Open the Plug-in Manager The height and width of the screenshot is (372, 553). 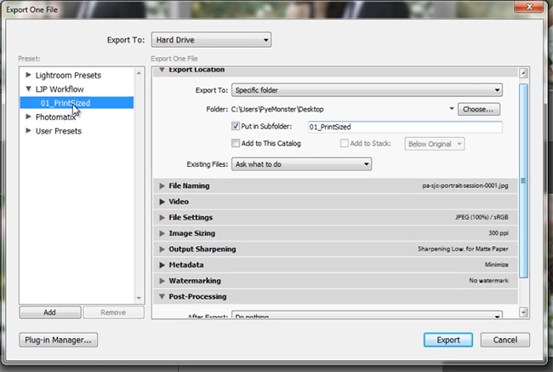click(x=58, y=340)
